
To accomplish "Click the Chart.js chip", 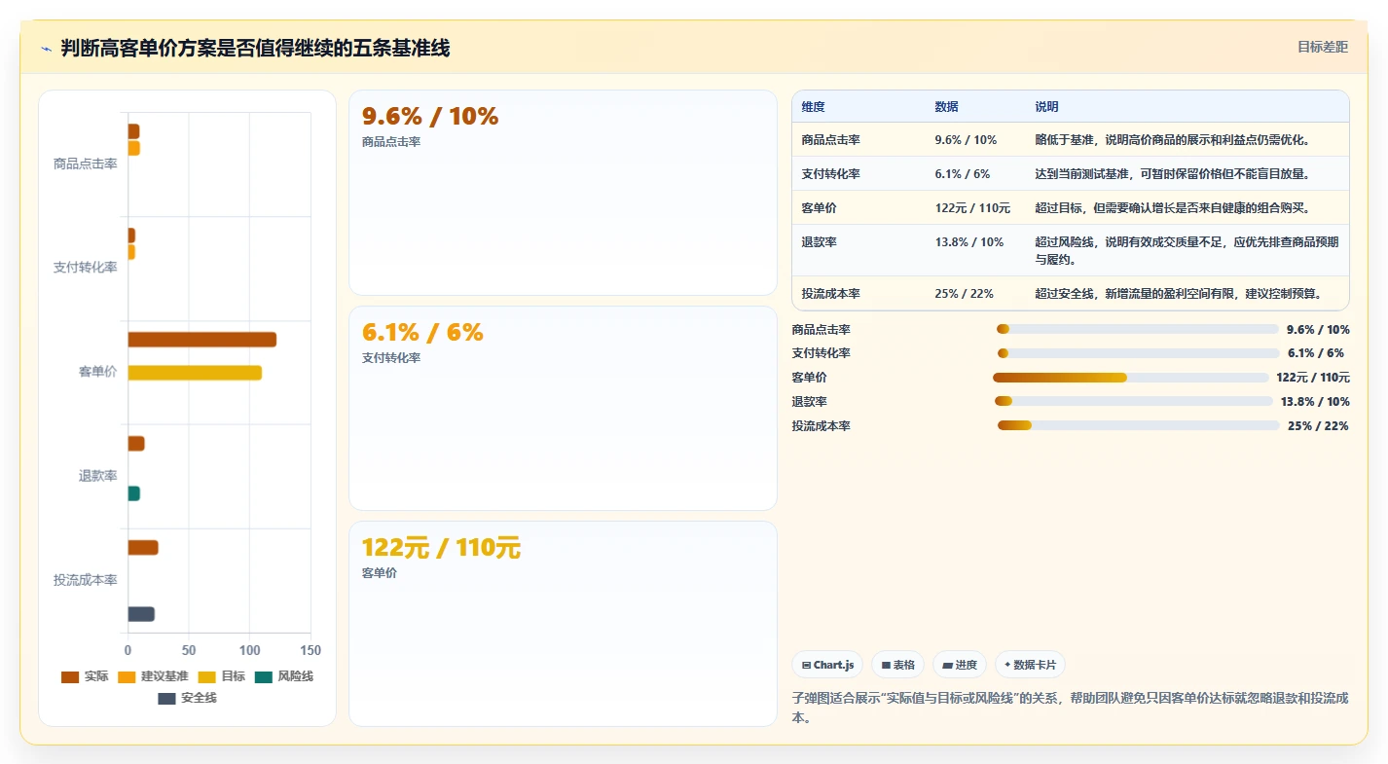I will (x=827, y=665).
